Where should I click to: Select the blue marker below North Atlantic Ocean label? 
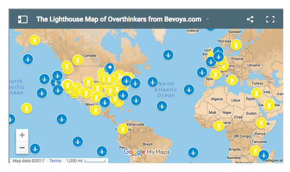point(161,106)
